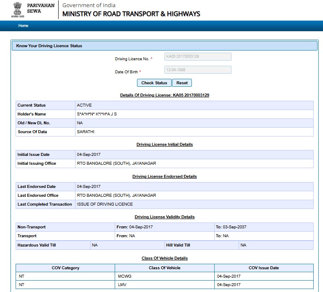Click the COV Category column header
Screen dimensions: 323x292
coord(65,268)
